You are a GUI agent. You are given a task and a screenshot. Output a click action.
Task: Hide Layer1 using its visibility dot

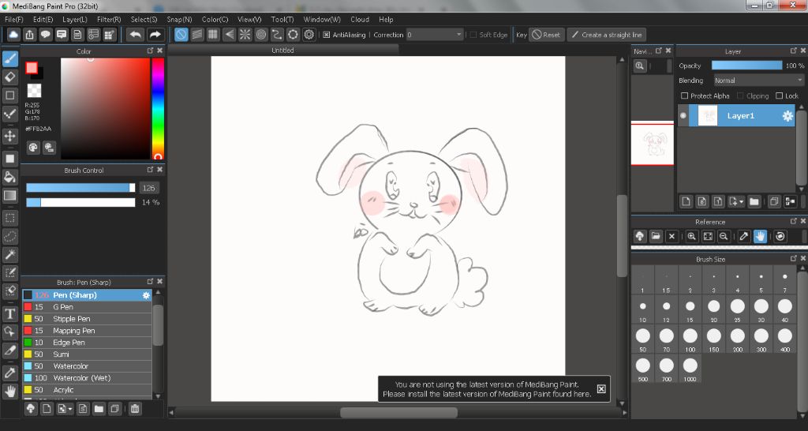coord(683,116)
